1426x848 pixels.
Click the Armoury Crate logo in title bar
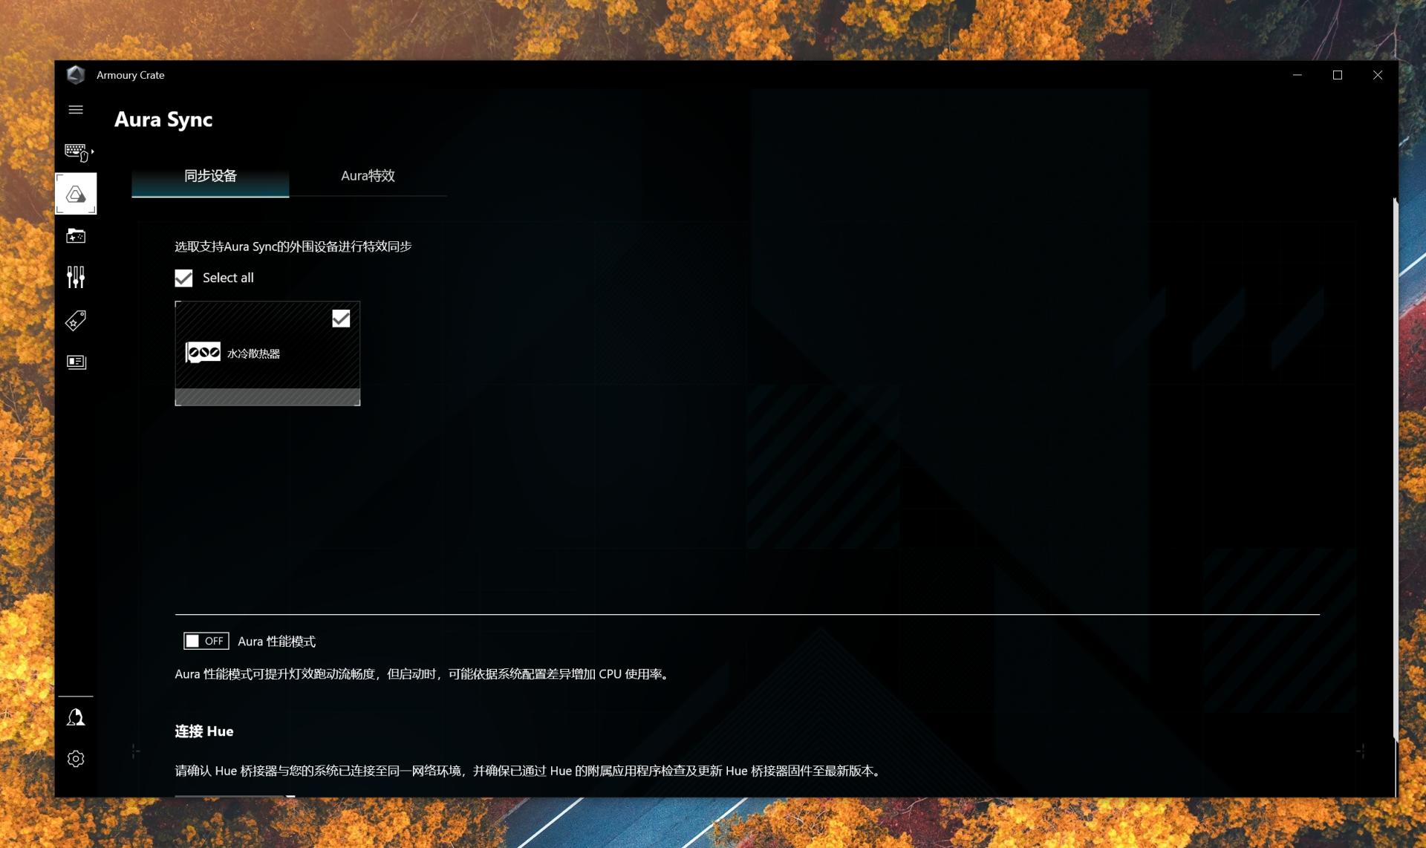(76, 75)
